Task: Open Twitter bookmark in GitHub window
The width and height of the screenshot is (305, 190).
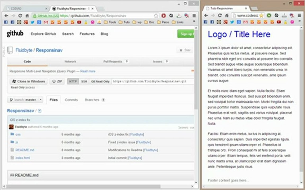Action: coord(33,22)
